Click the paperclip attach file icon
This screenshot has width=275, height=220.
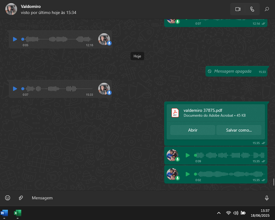tap(21, 198)
